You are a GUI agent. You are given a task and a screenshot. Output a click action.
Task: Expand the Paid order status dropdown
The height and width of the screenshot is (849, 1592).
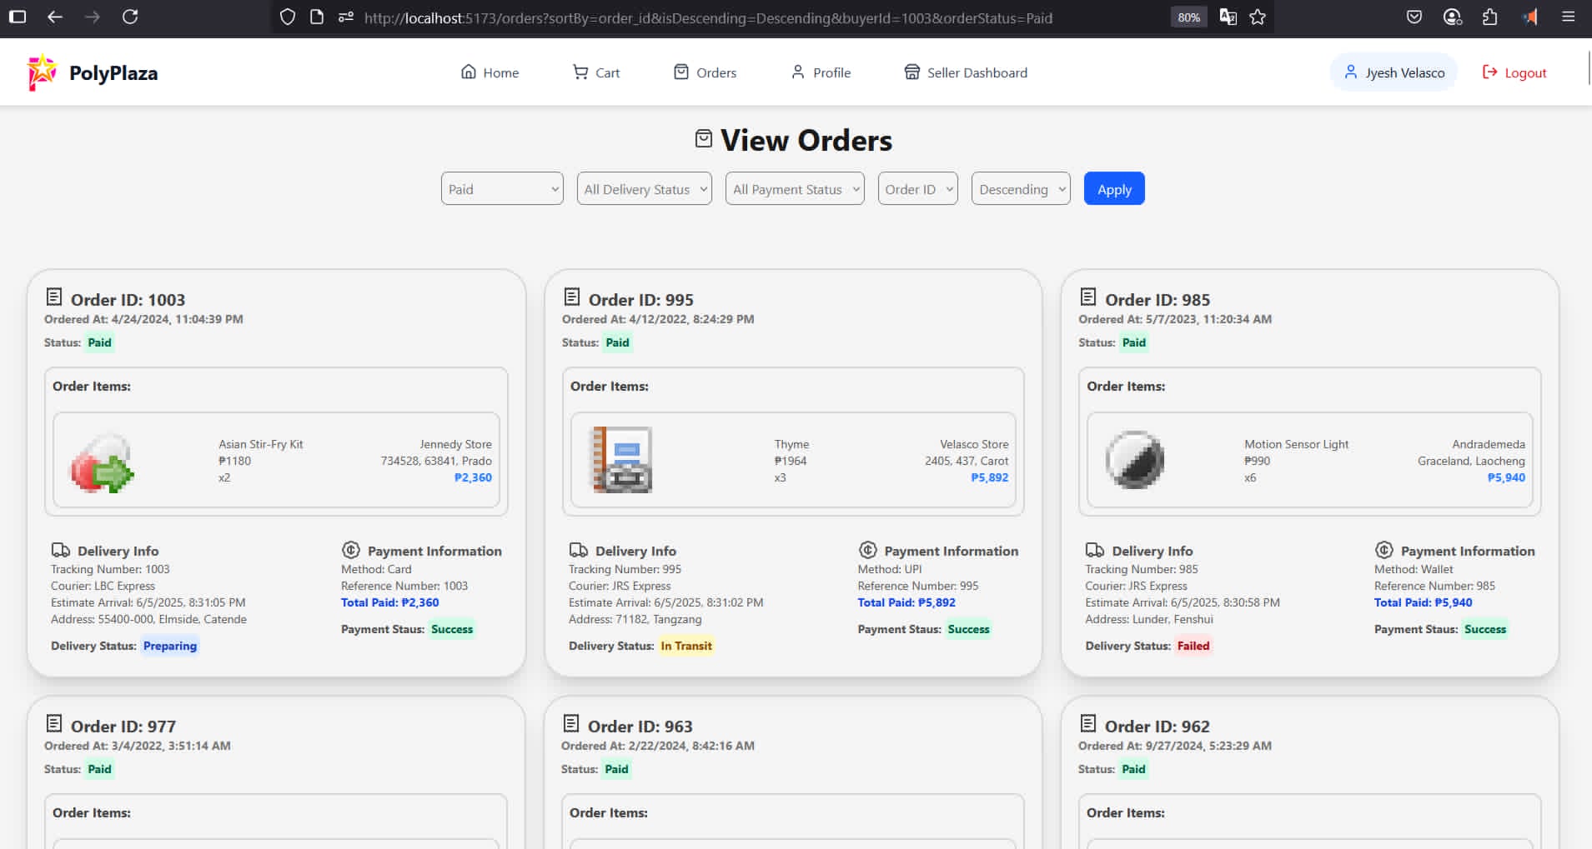(x=502, y=189)
